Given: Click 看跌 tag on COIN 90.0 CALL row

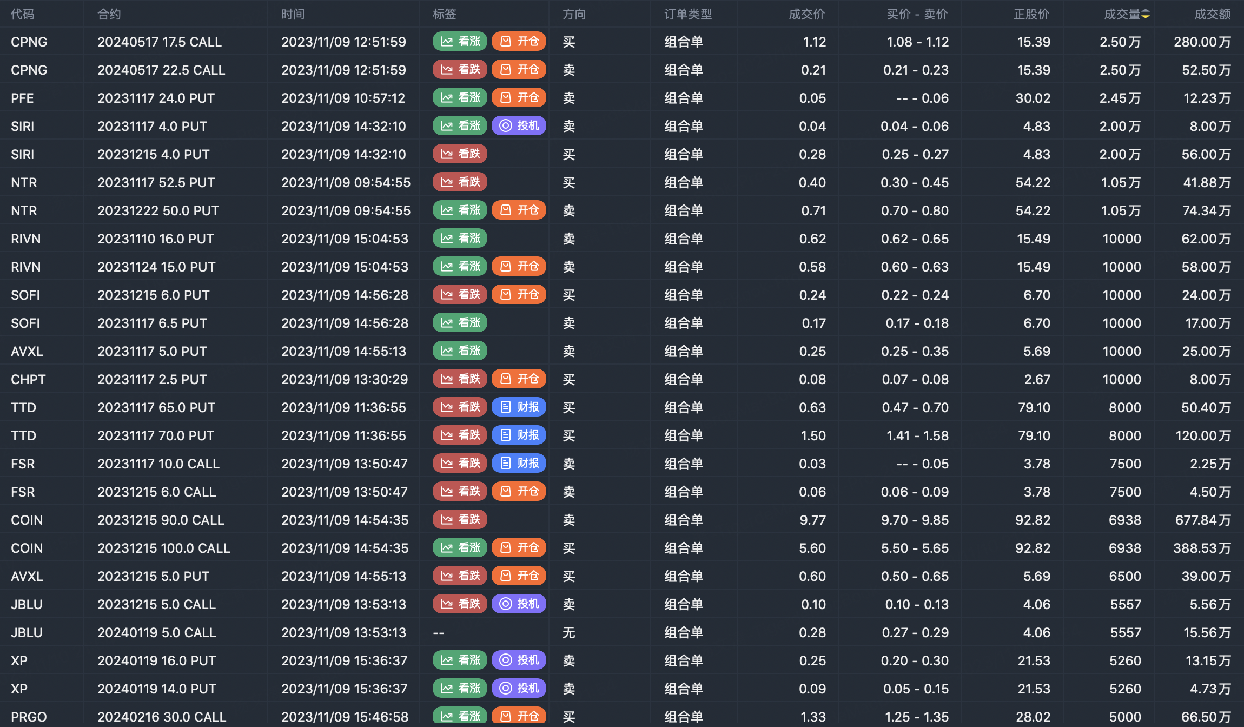Looking at the screenshot, I should [x=460, y=520].
